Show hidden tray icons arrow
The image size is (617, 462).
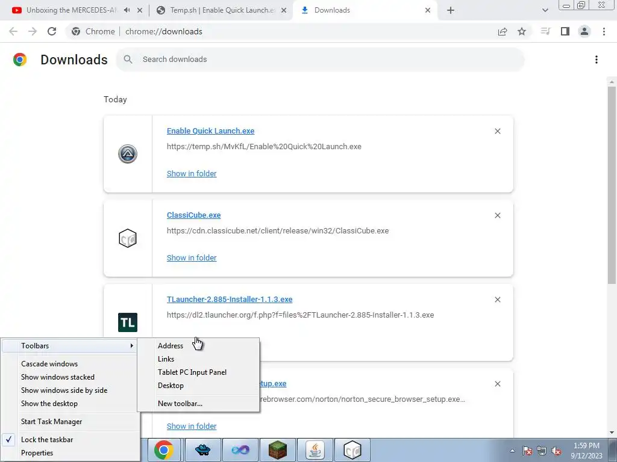click(x=512, y=451)
